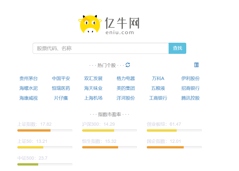The image size is (239, 171).
Task: Visit the 海康威视 stock page
Action: pos(28,98)
